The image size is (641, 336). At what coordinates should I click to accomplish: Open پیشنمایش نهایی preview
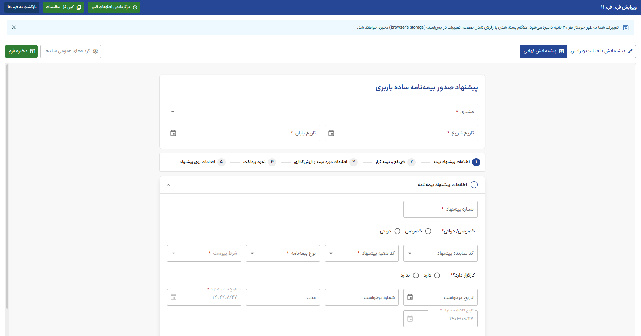click(x=543, y=51)
